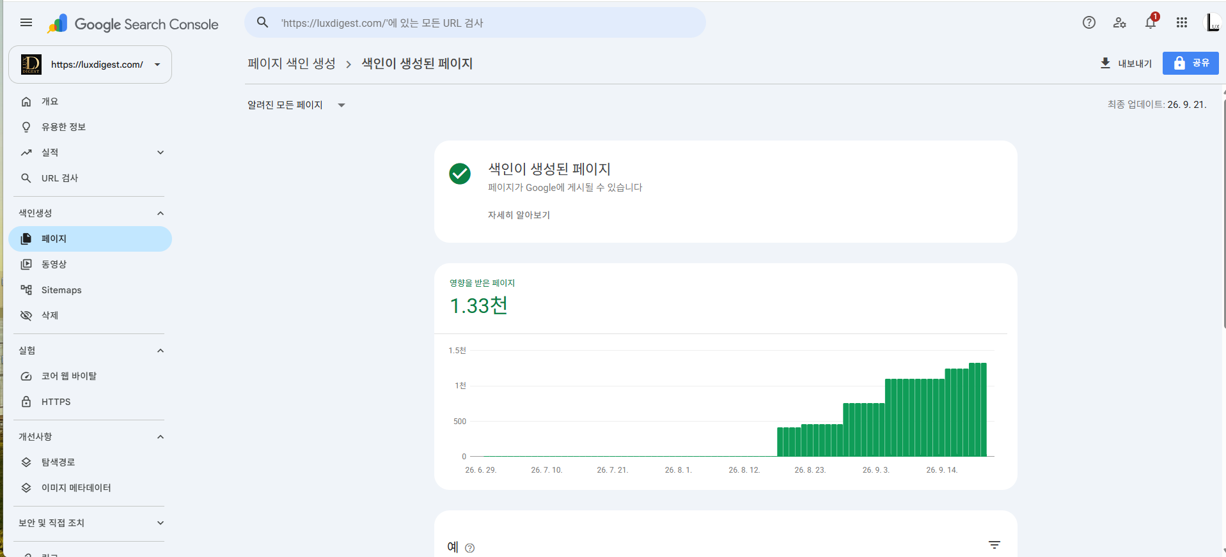Click the filter icon in 예 section

pos(994,545)
